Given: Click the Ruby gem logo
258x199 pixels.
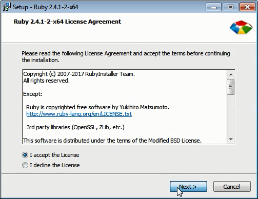Looking at the screenshot, I should [x=241, y=27].
